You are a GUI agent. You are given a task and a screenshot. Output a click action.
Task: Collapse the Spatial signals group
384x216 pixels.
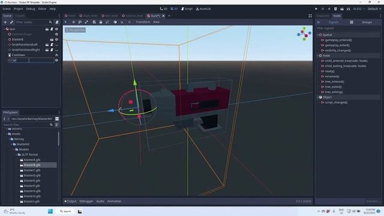pos(317,35)
